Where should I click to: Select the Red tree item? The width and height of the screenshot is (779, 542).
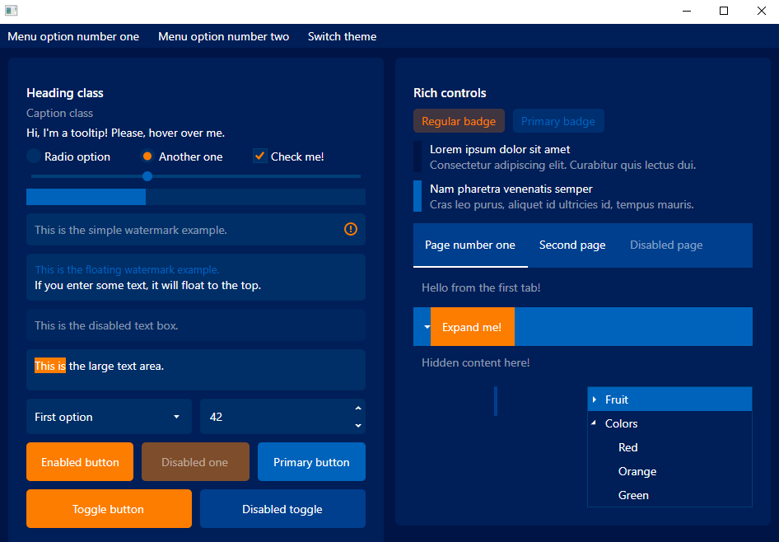tap(669, 447)
